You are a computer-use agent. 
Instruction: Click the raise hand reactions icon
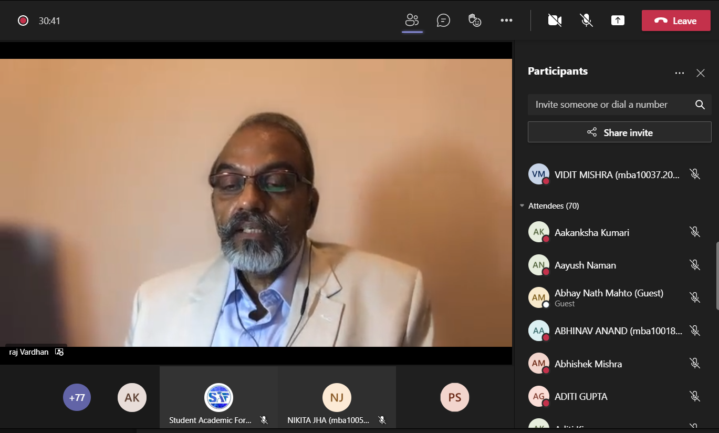point(475,20)
